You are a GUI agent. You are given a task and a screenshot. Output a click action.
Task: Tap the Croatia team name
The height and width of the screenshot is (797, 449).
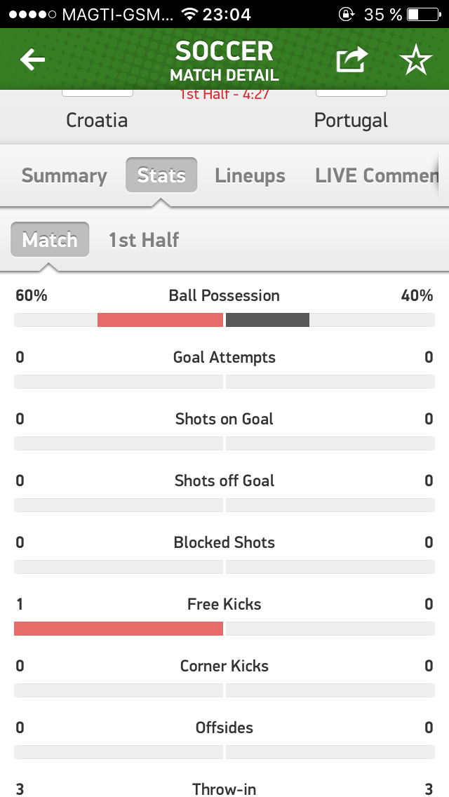[97, 120]
